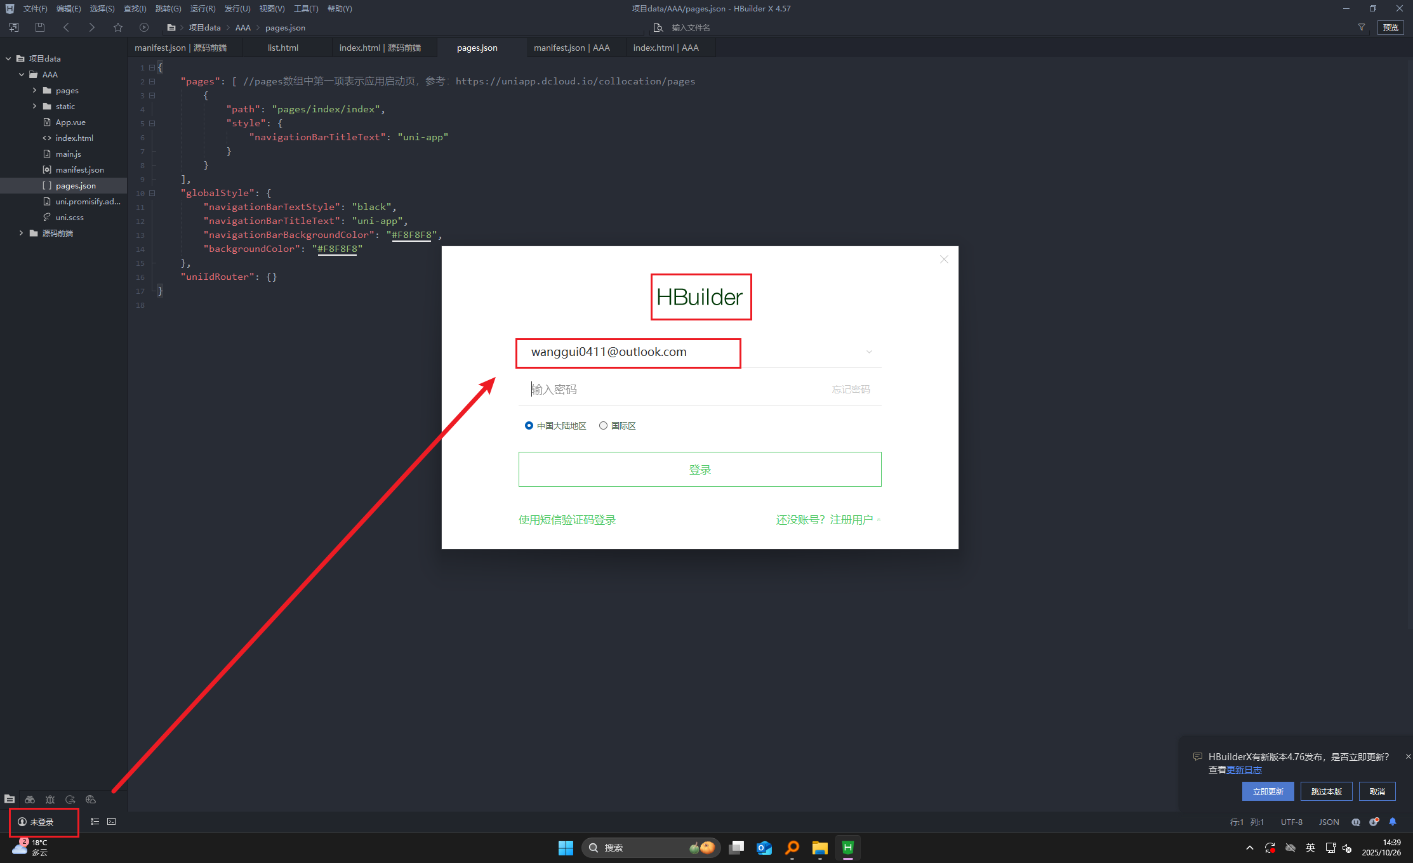Click the bookmark star toolbar icon
Screen dimensions: 1413x863
(118, 27)
